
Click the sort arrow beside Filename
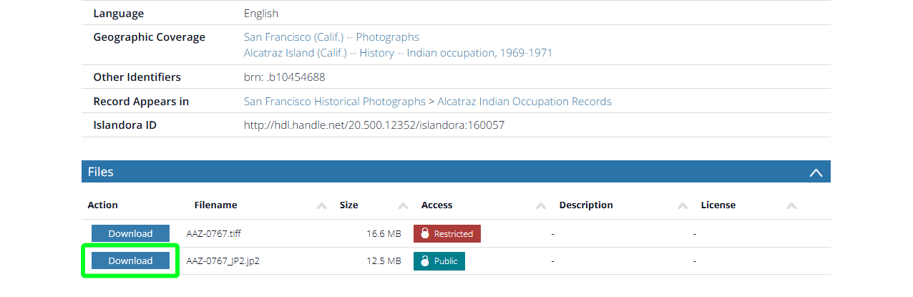click(x=322, y=205)
